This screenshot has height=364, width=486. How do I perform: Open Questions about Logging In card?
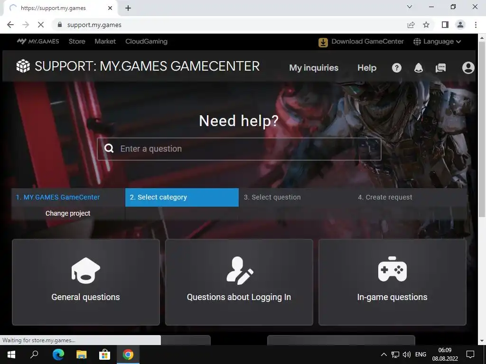pos(239,282)
